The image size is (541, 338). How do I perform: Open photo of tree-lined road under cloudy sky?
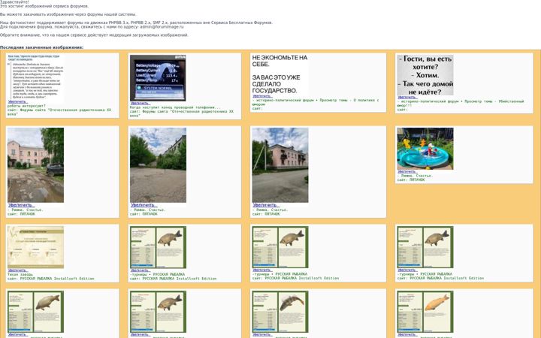pos(158,164)
